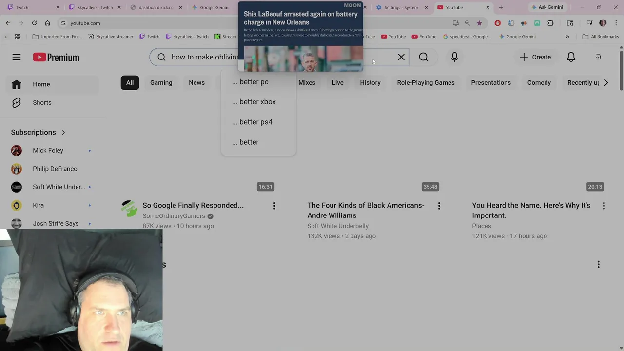Choose '... better ps4' search suggestion
624x351 pixels.
[x=258, y=122]
